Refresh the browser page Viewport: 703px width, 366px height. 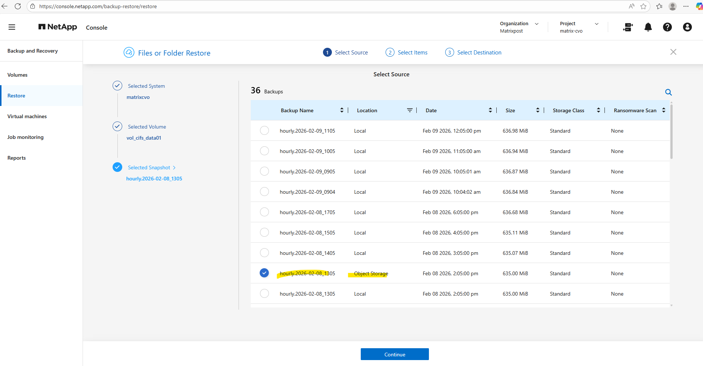(x=18, y=6)
